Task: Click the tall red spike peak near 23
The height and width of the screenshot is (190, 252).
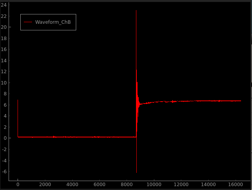Action: [136, 11]
